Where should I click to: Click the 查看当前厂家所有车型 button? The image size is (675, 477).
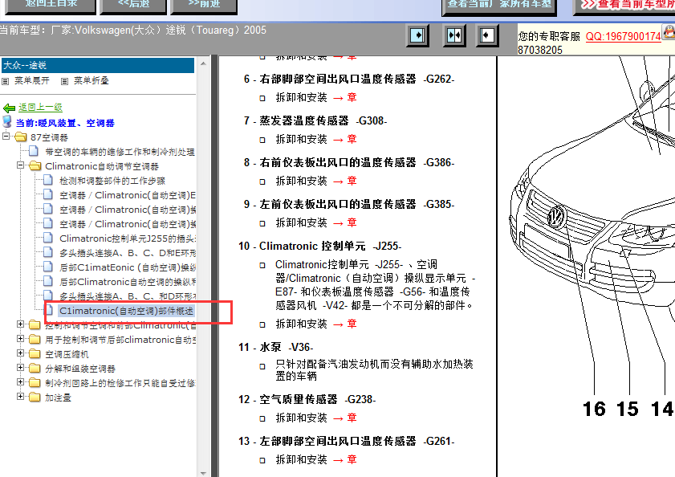[499, 6]
